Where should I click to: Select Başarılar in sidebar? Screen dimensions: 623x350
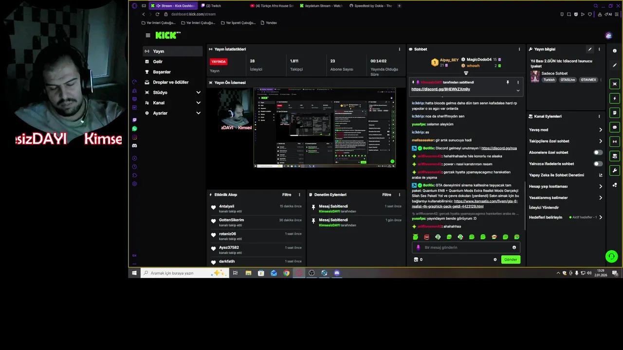click(x=172, y=72)
